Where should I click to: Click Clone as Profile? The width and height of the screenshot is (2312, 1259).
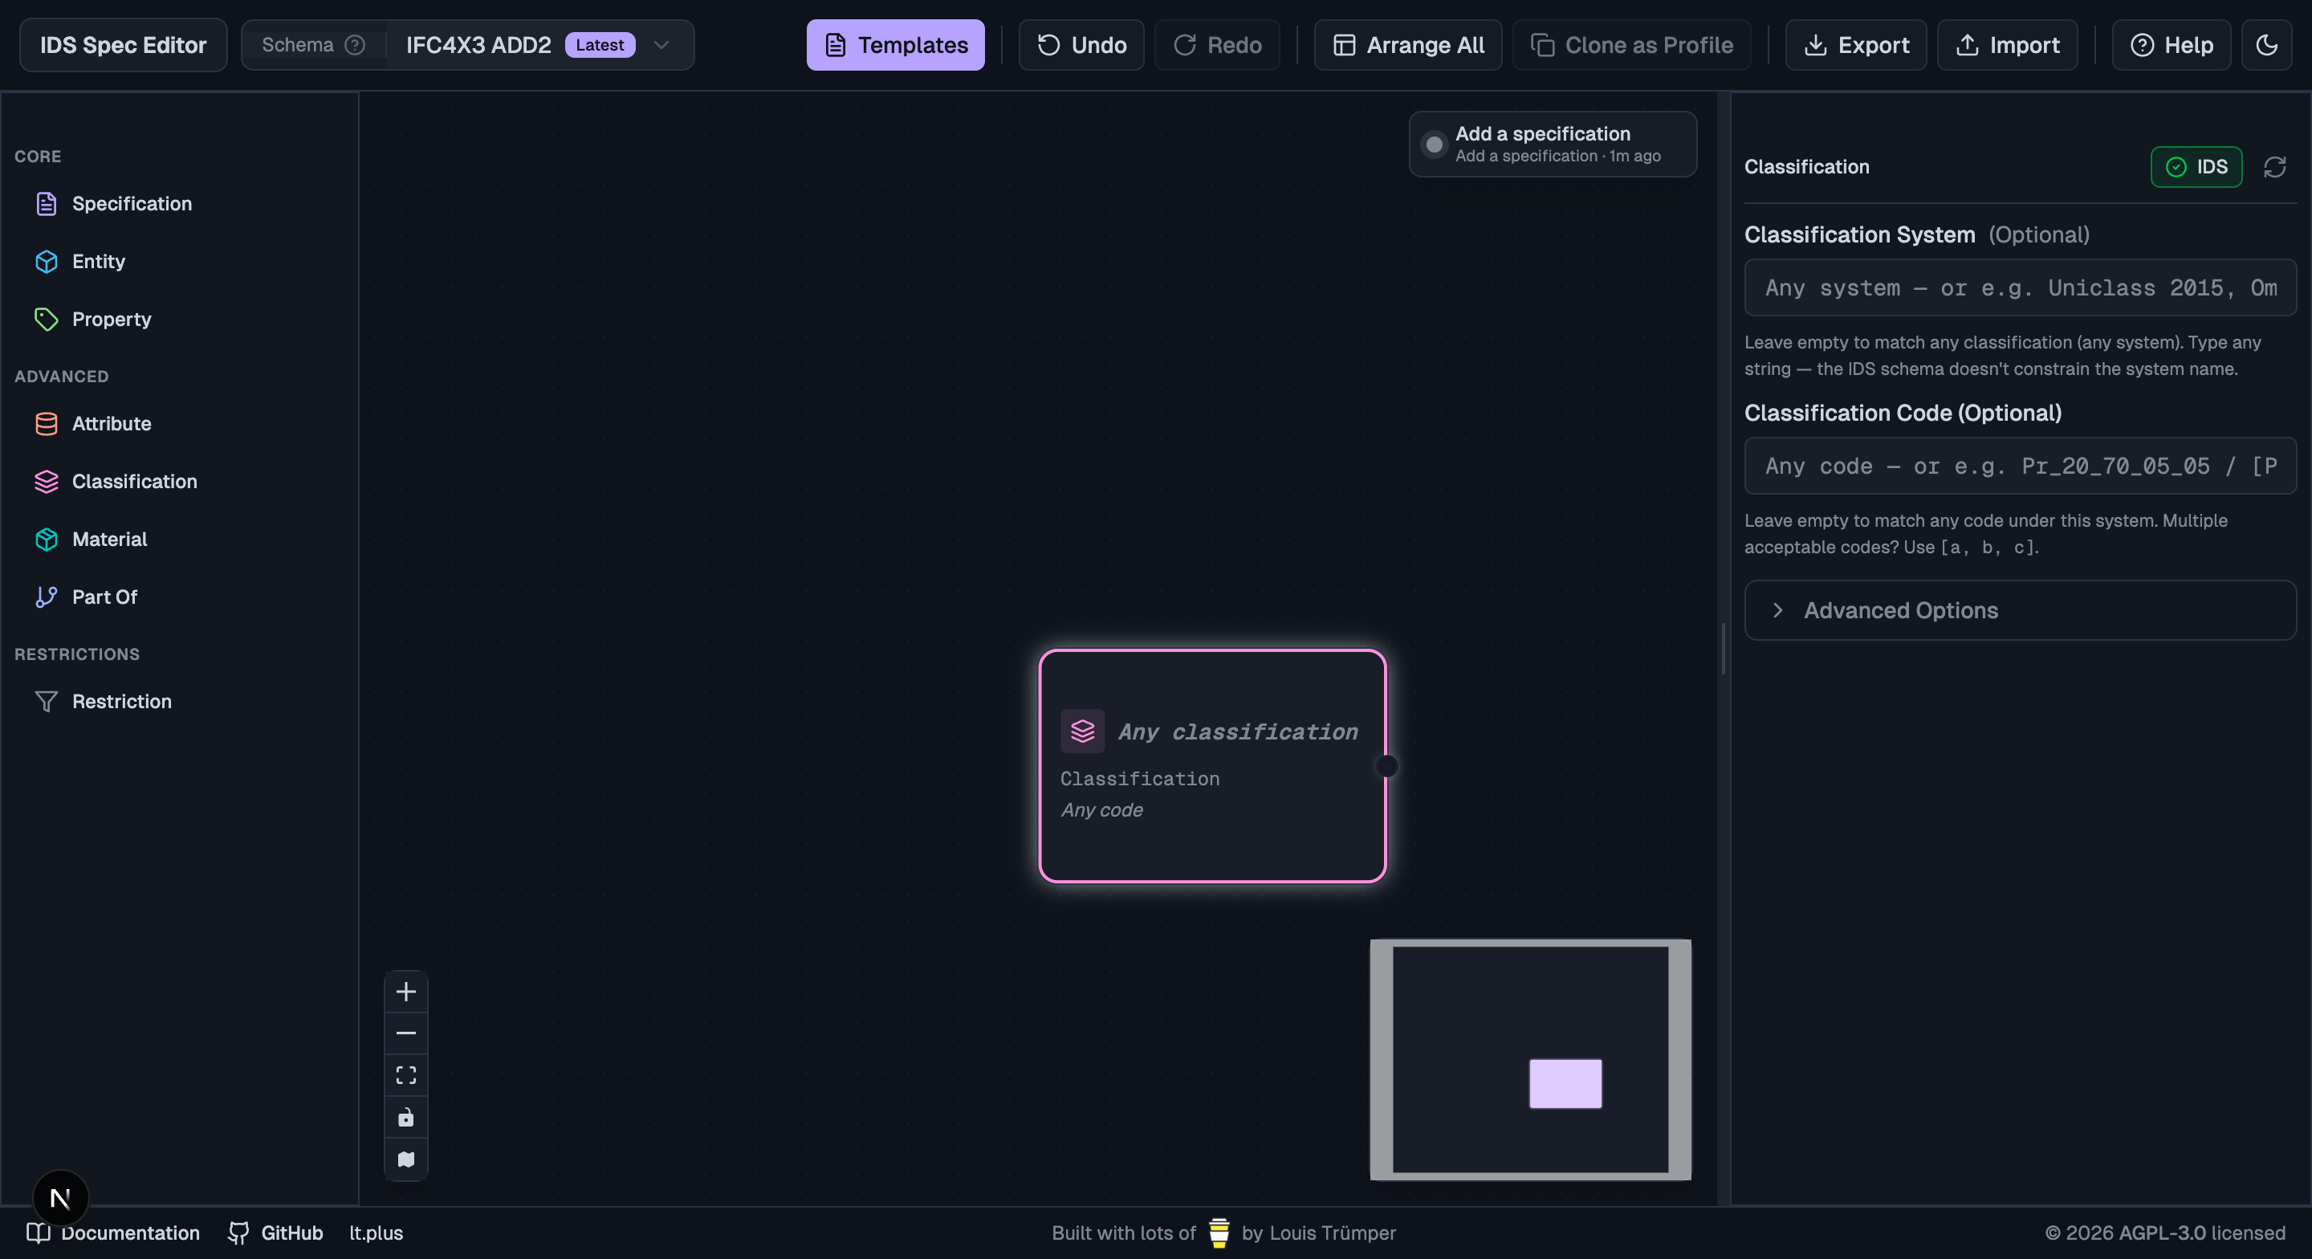click(x=1630, y=45)
